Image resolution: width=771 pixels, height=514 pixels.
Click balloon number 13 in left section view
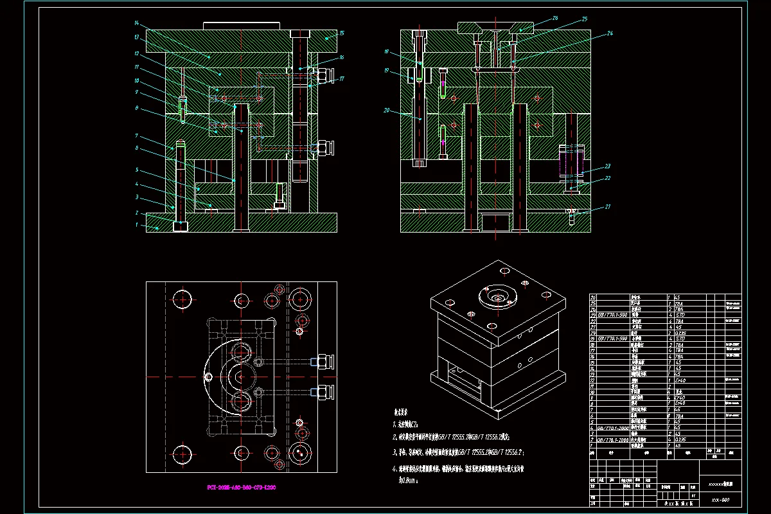136,38
